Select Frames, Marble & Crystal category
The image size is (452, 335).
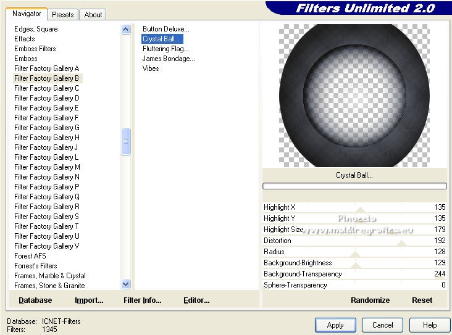(50, 276)
